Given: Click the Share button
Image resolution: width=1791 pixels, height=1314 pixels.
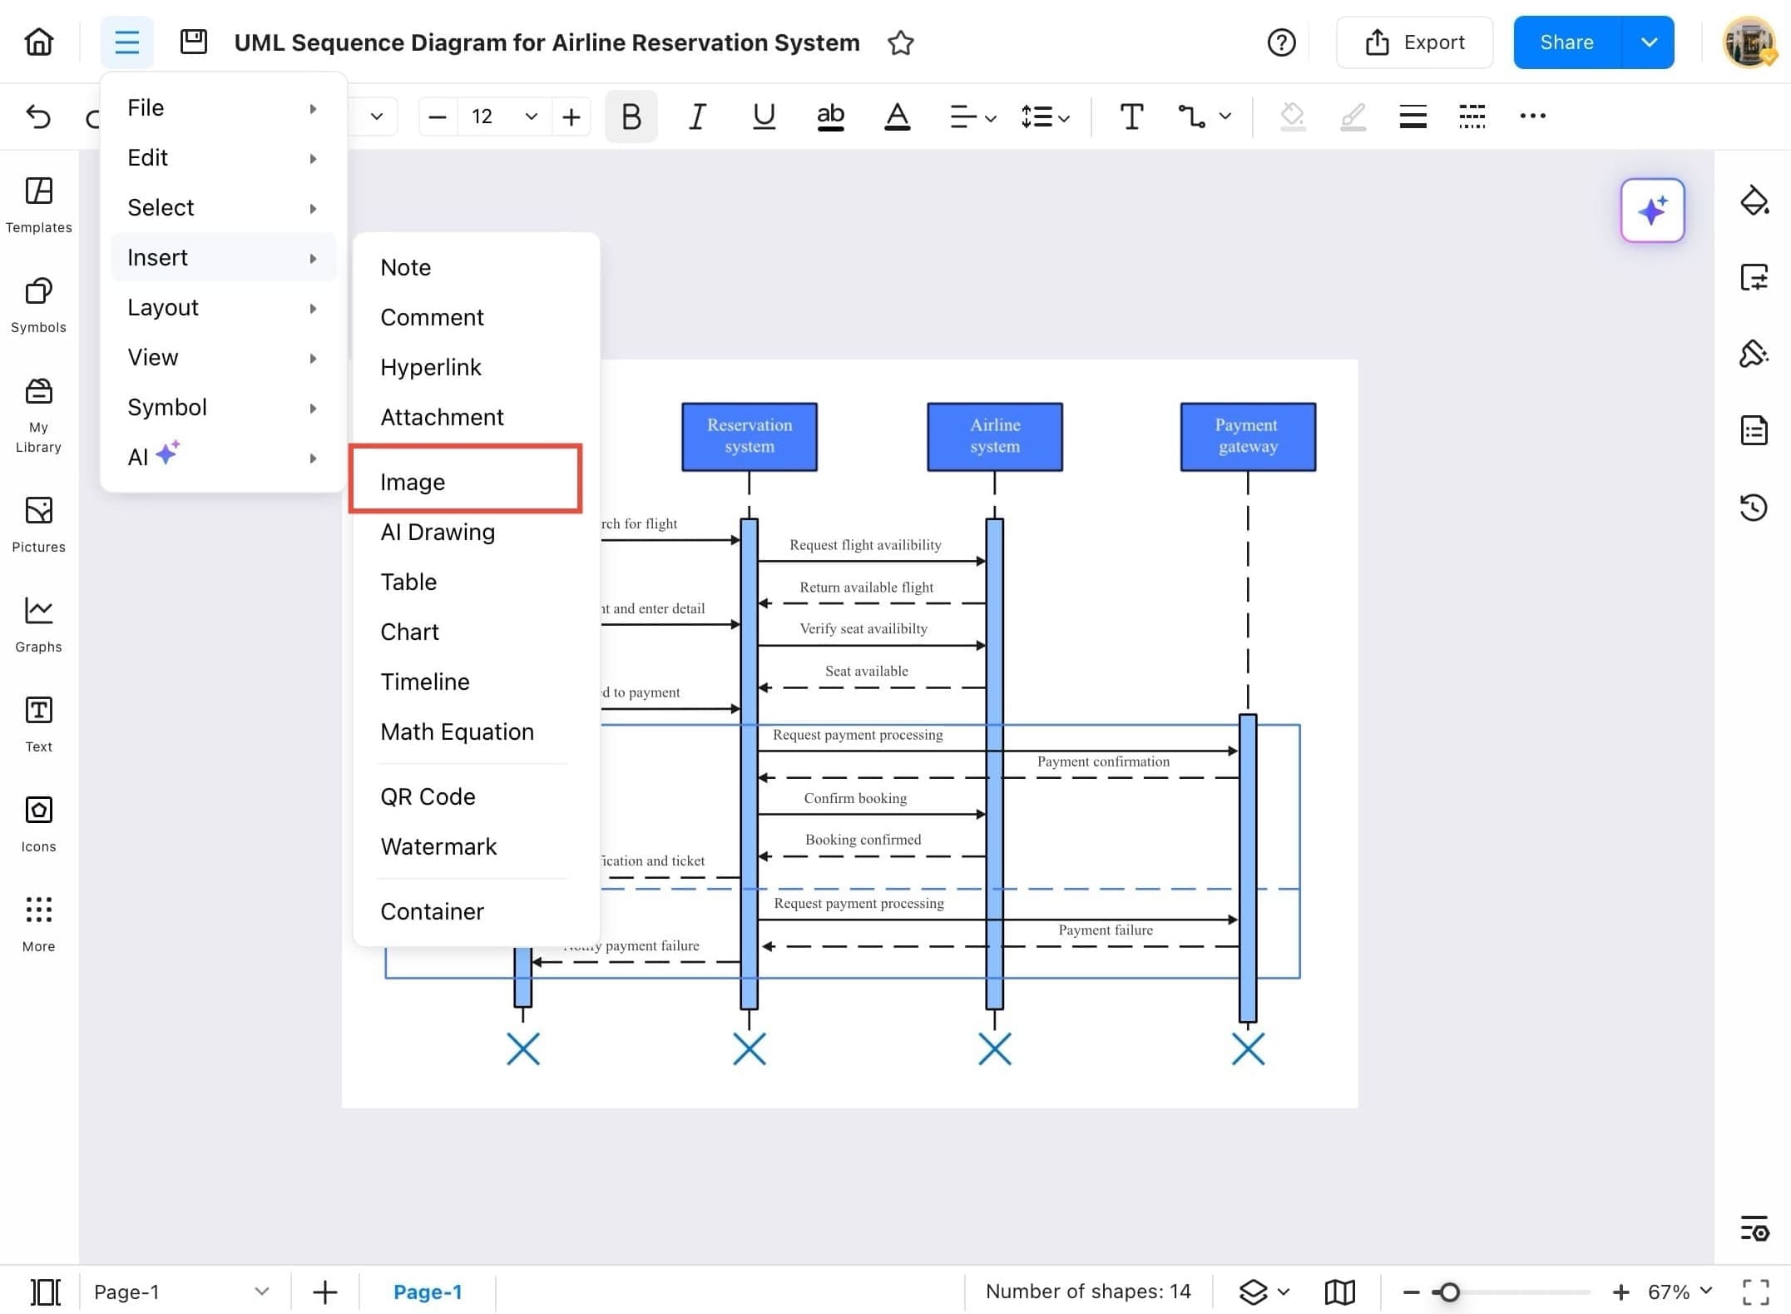Looking at the screenshot, I should pos(1566,42).
